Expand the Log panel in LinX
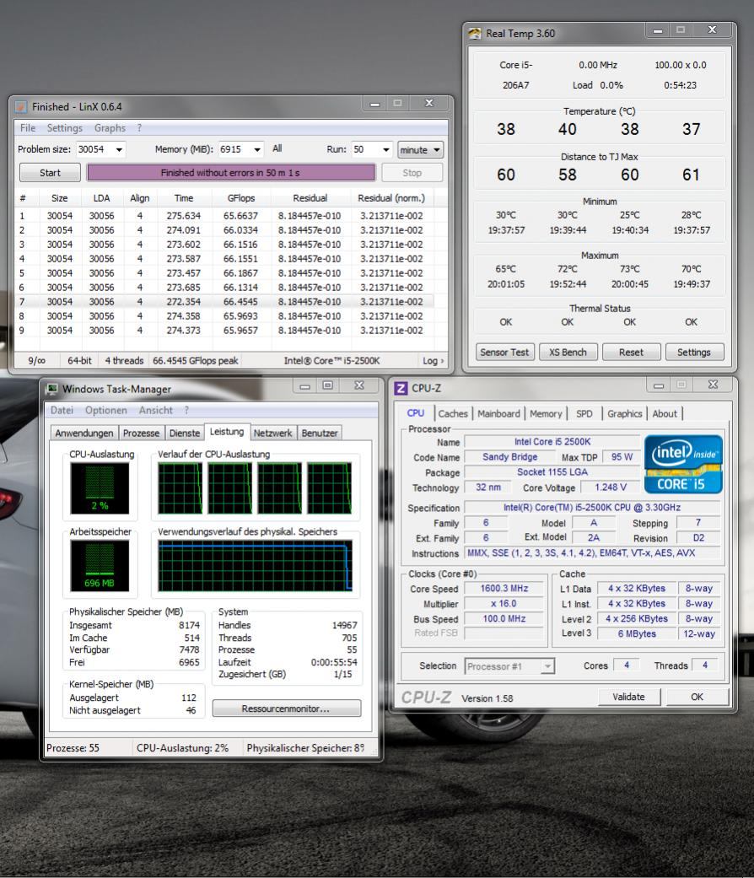 click(x=434, y=361)
